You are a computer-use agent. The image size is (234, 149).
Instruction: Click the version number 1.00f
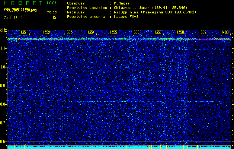point(51,3)
